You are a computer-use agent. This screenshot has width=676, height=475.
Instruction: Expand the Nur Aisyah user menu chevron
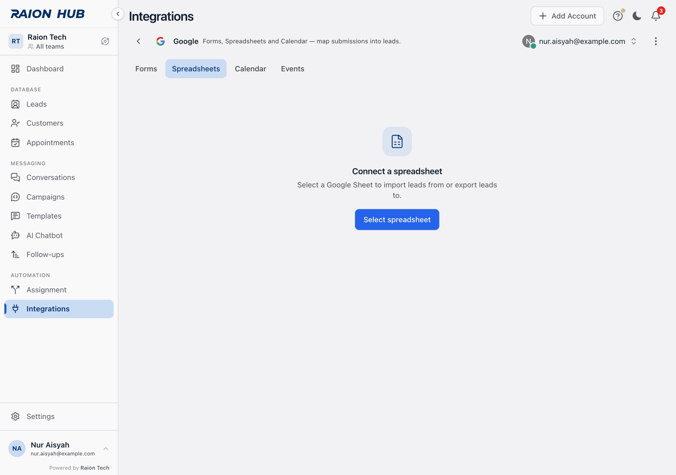point(106,448)
